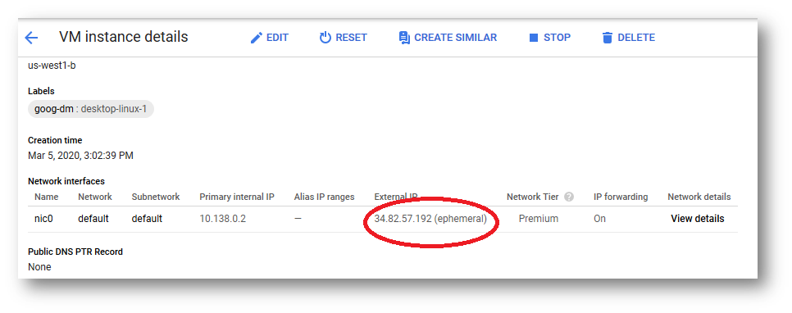
Task: Click the trash can DELETE icon
Action: pyautogui.click(x=608, y=38)
